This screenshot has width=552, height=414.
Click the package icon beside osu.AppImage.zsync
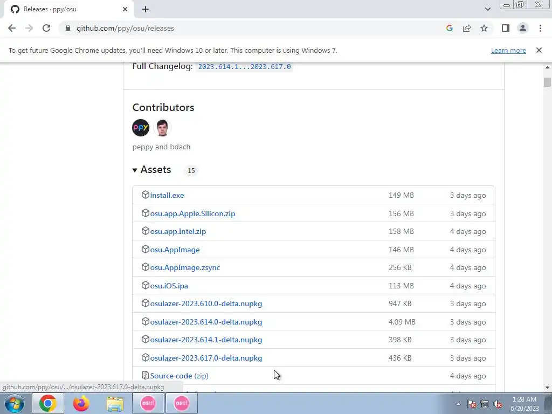click(x=146, y=267)
